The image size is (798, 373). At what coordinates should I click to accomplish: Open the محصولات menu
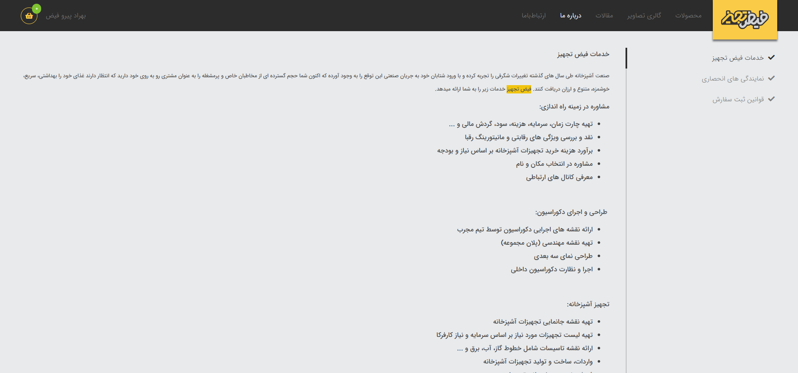coord(688,15)
